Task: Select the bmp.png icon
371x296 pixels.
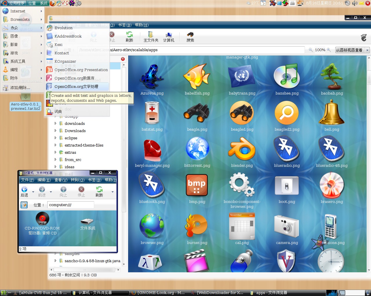Action: pyautogui.click(x=197, y=185)
